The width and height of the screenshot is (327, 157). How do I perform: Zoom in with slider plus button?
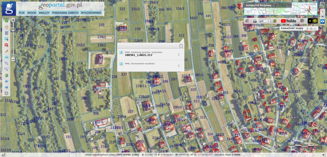click(13, 20)
